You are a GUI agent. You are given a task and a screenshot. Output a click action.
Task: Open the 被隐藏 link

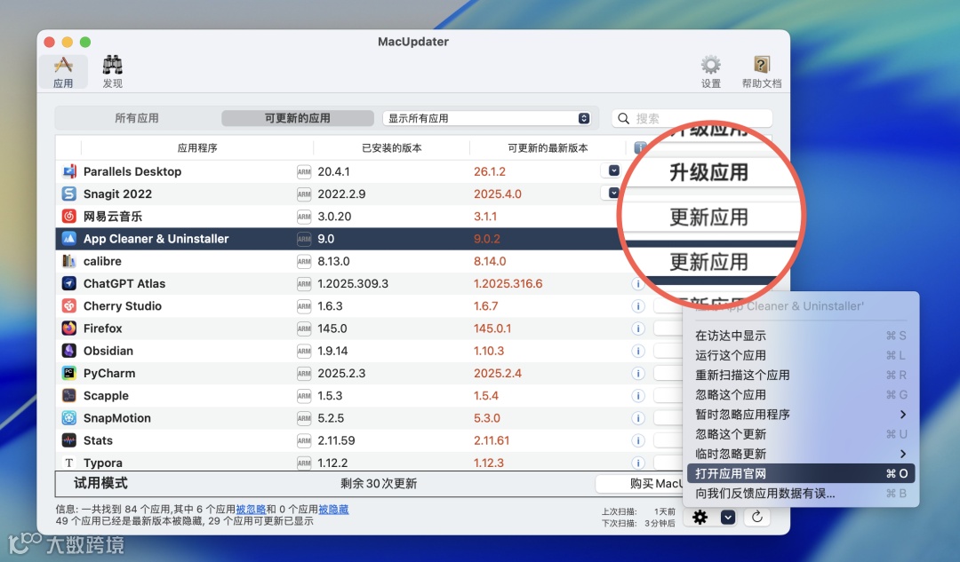[x=333, y=510]
